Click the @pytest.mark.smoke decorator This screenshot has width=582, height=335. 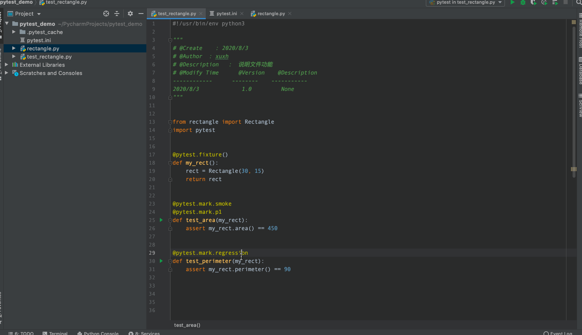click(x=202, y=204)
